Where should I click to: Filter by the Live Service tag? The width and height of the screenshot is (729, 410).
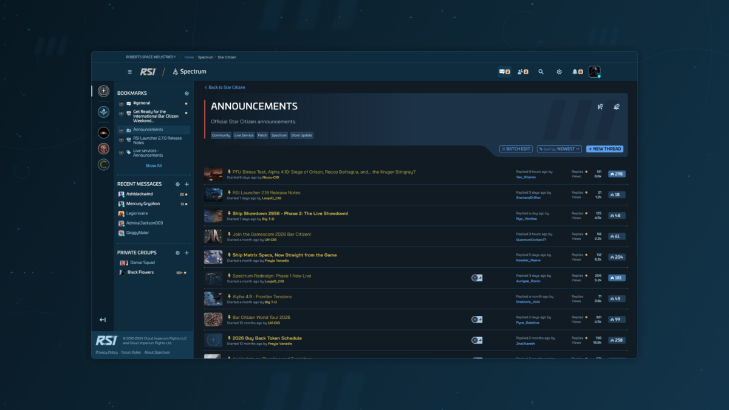(x=244, y=135)
